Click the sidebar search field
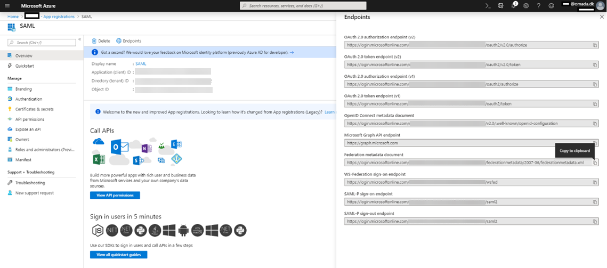 click(42, 43)
